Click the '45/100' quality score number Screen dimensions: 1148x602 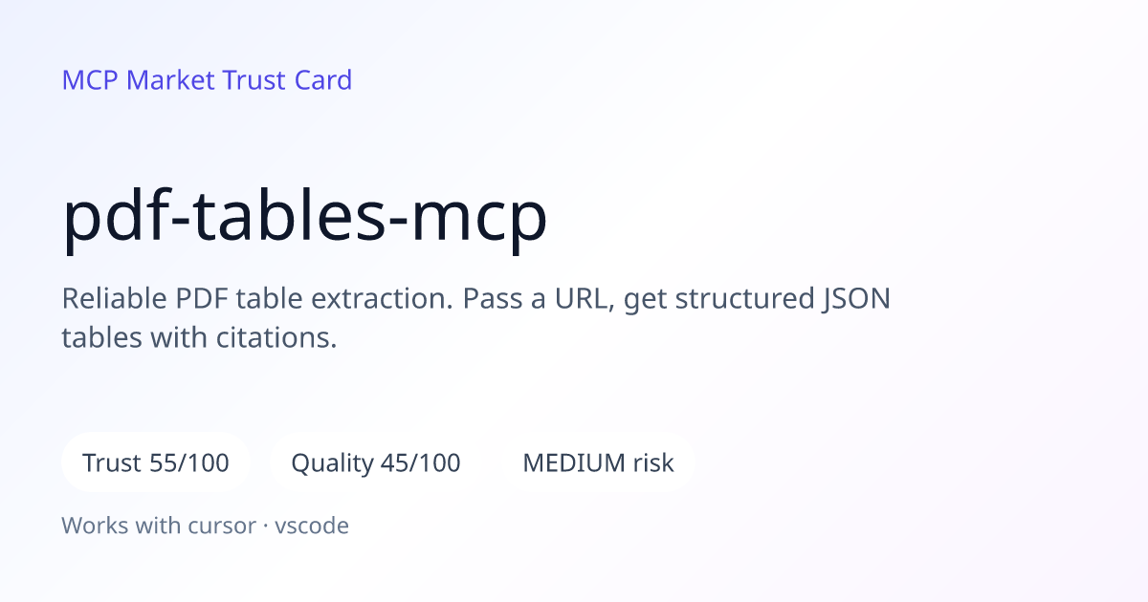click(x=421, y=463)
